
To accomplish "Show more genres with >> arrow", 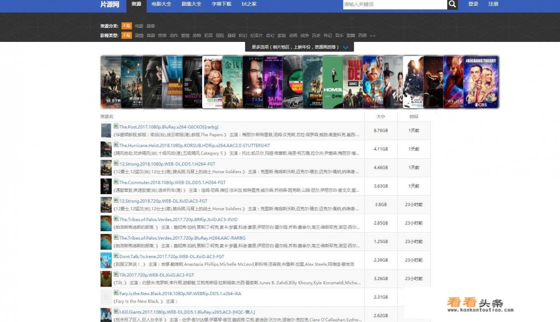I will click(372, 35).
